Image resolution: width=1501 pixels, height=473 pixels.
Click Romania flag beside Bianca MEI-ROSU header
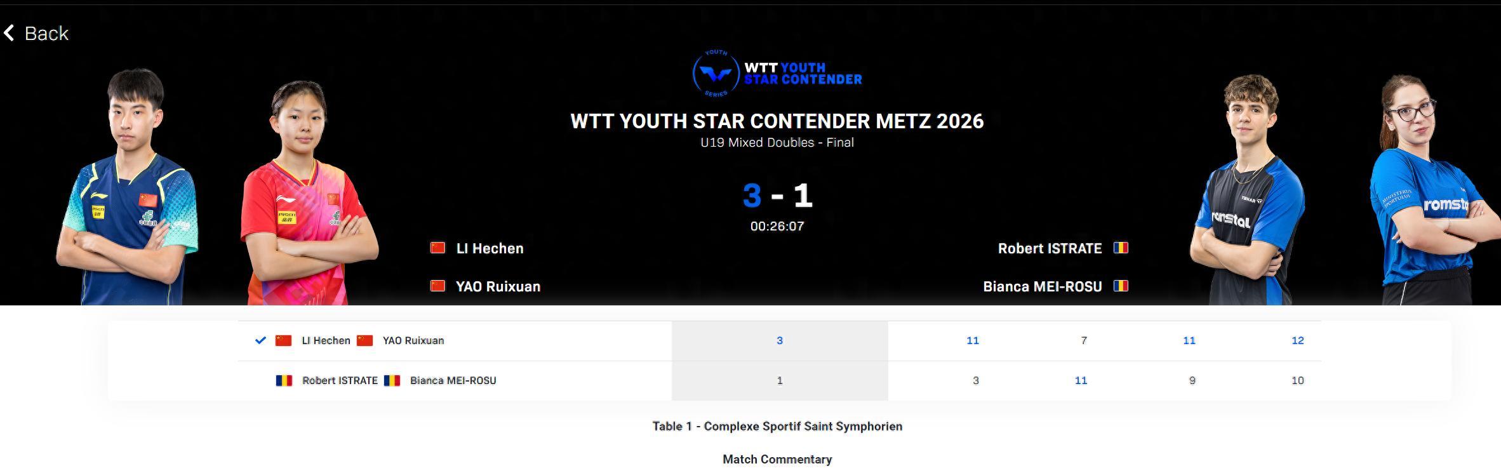1121,286
